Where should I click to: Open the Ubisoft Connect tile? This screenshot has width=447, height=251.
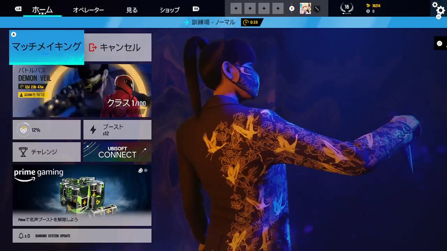coord(117,152)
